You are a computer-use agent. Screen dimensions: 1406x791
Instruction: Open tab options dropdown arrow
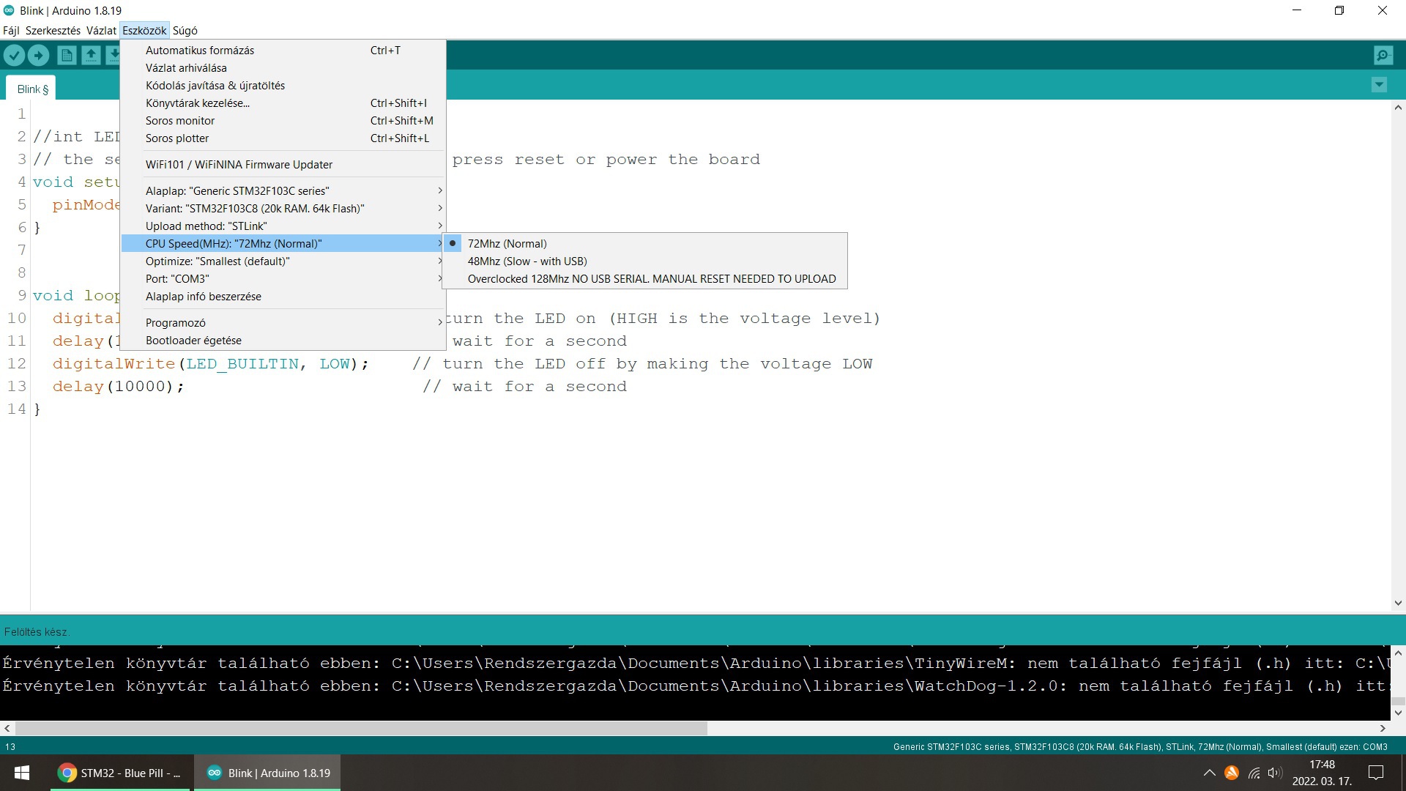coord(1379,85)
